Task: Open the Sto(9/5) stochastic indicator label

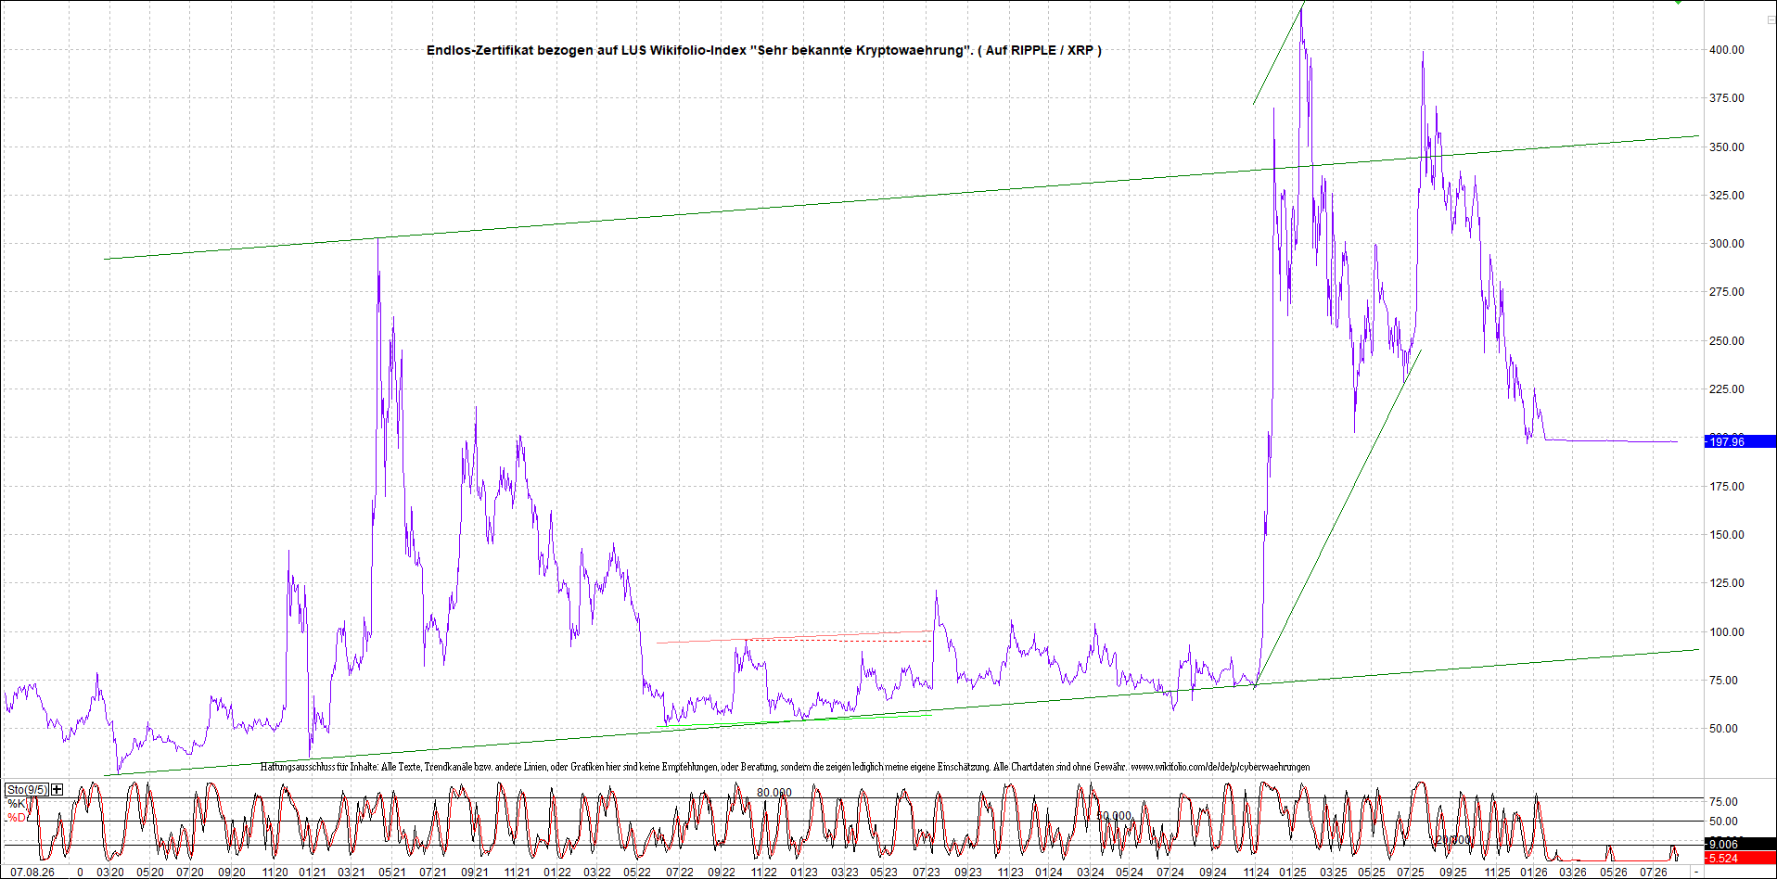Action: pyautogui.click(x=27, y=789)
